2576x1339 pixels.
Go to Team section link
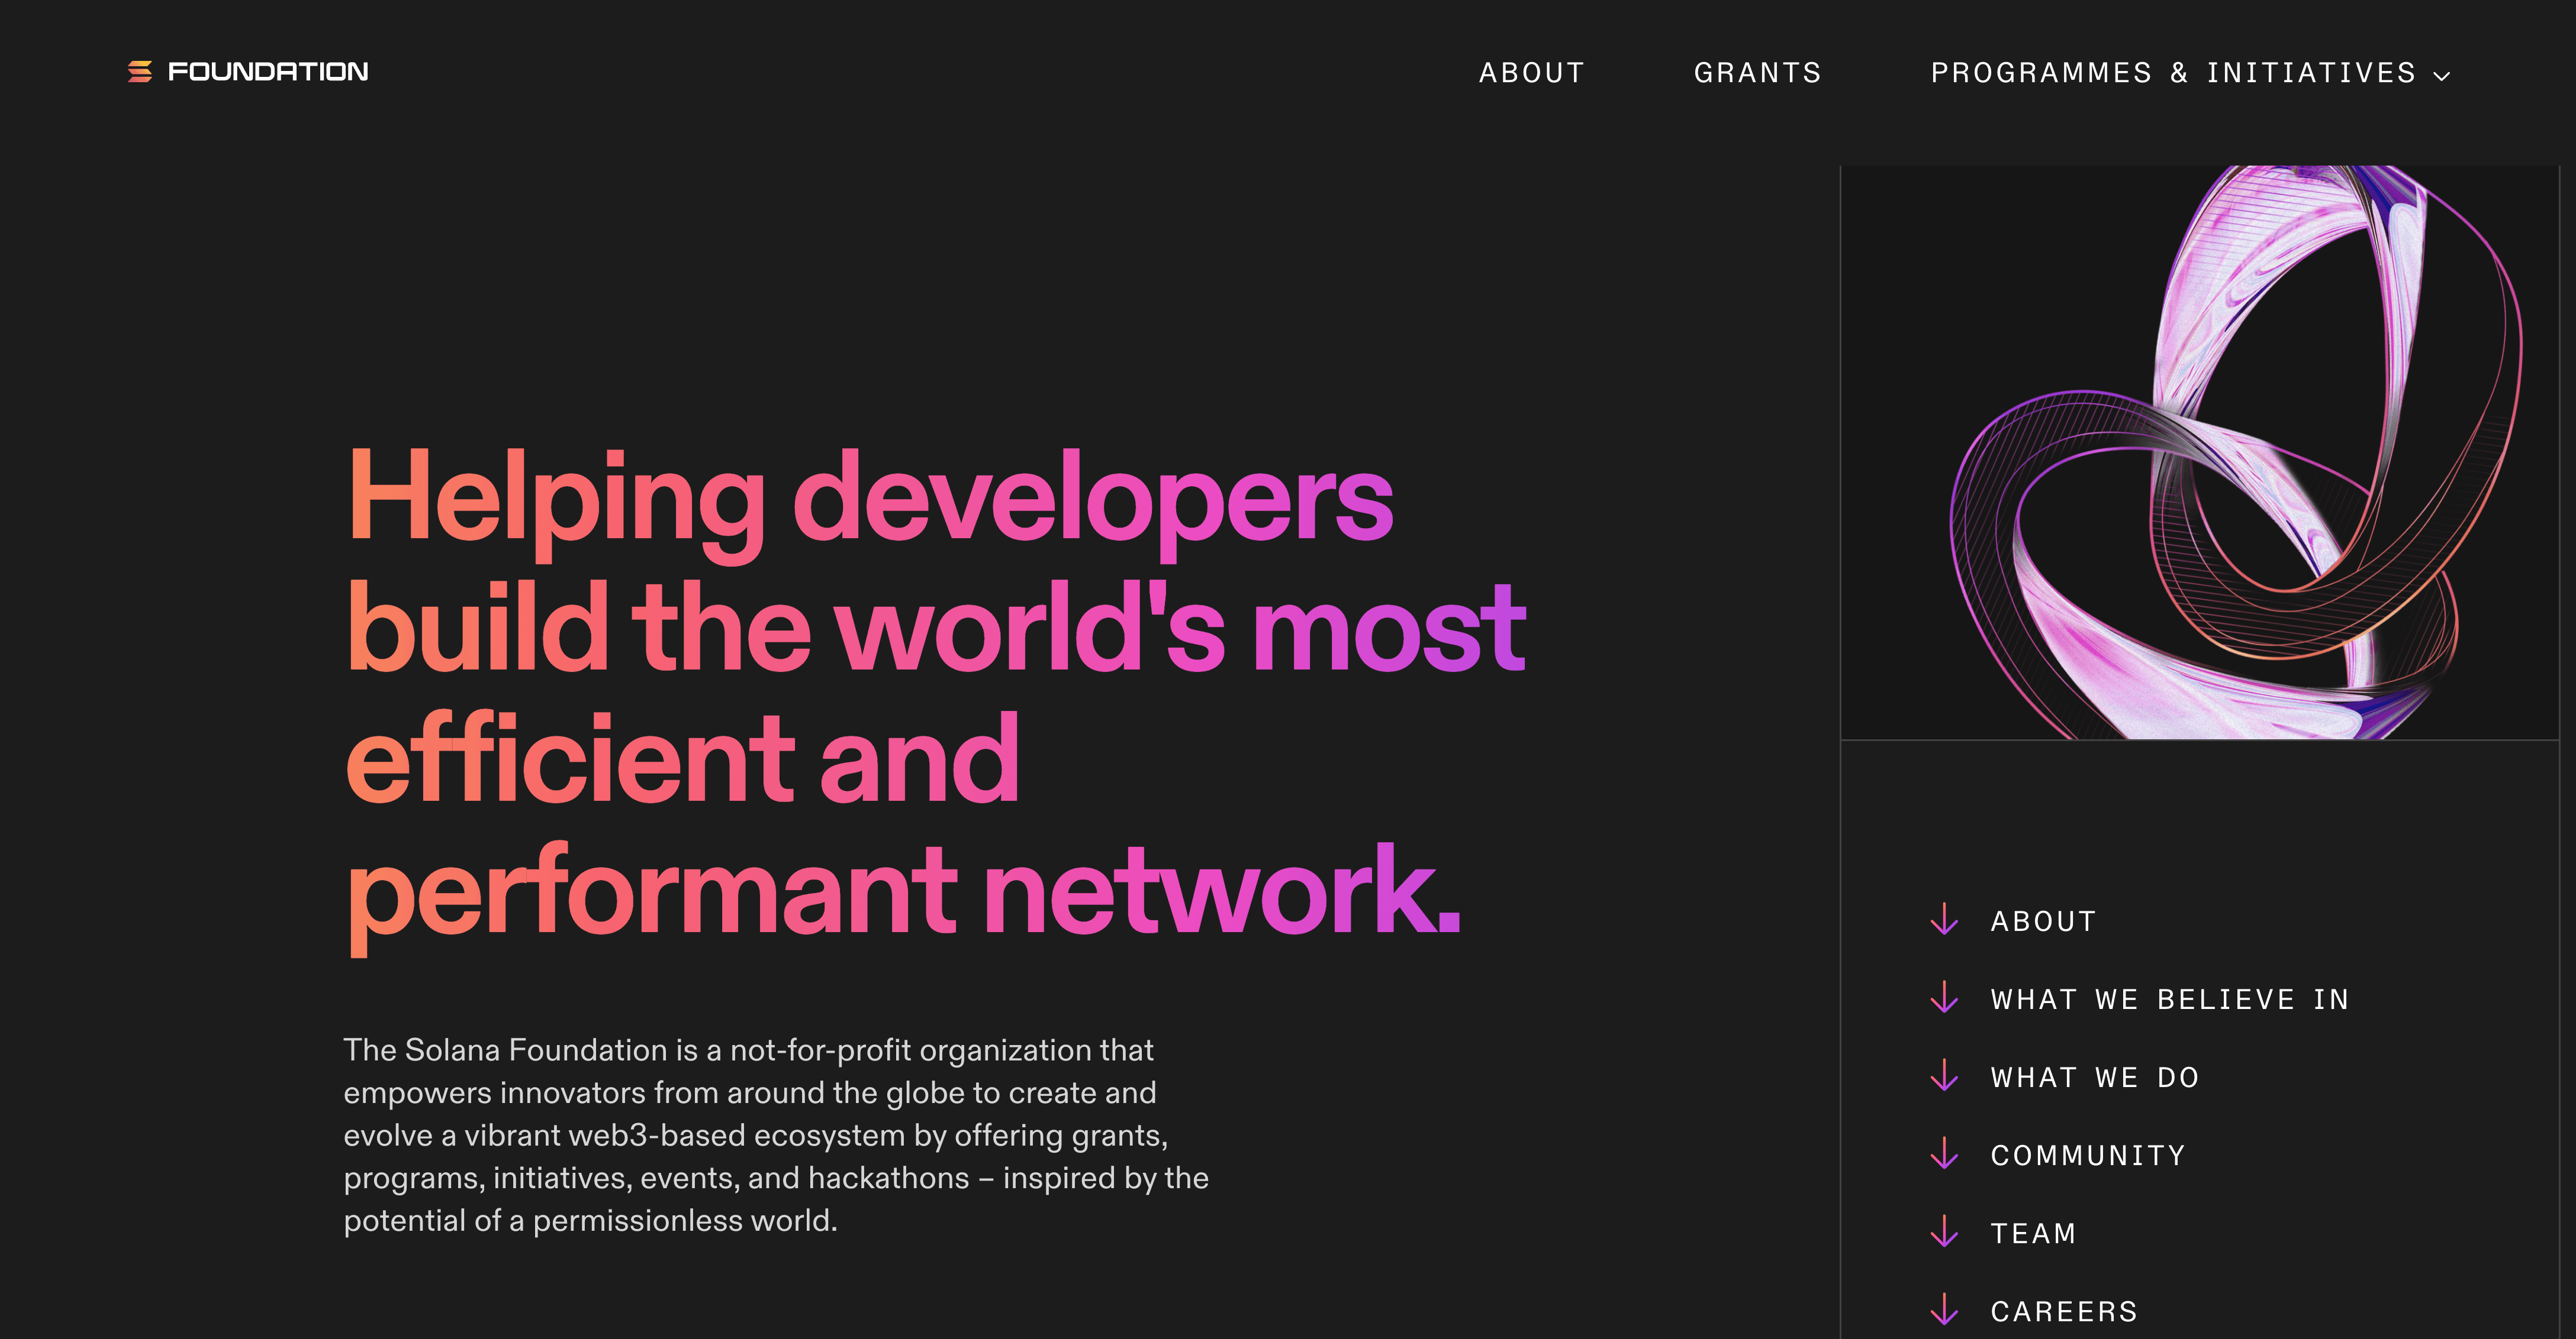[2033, 1233]
